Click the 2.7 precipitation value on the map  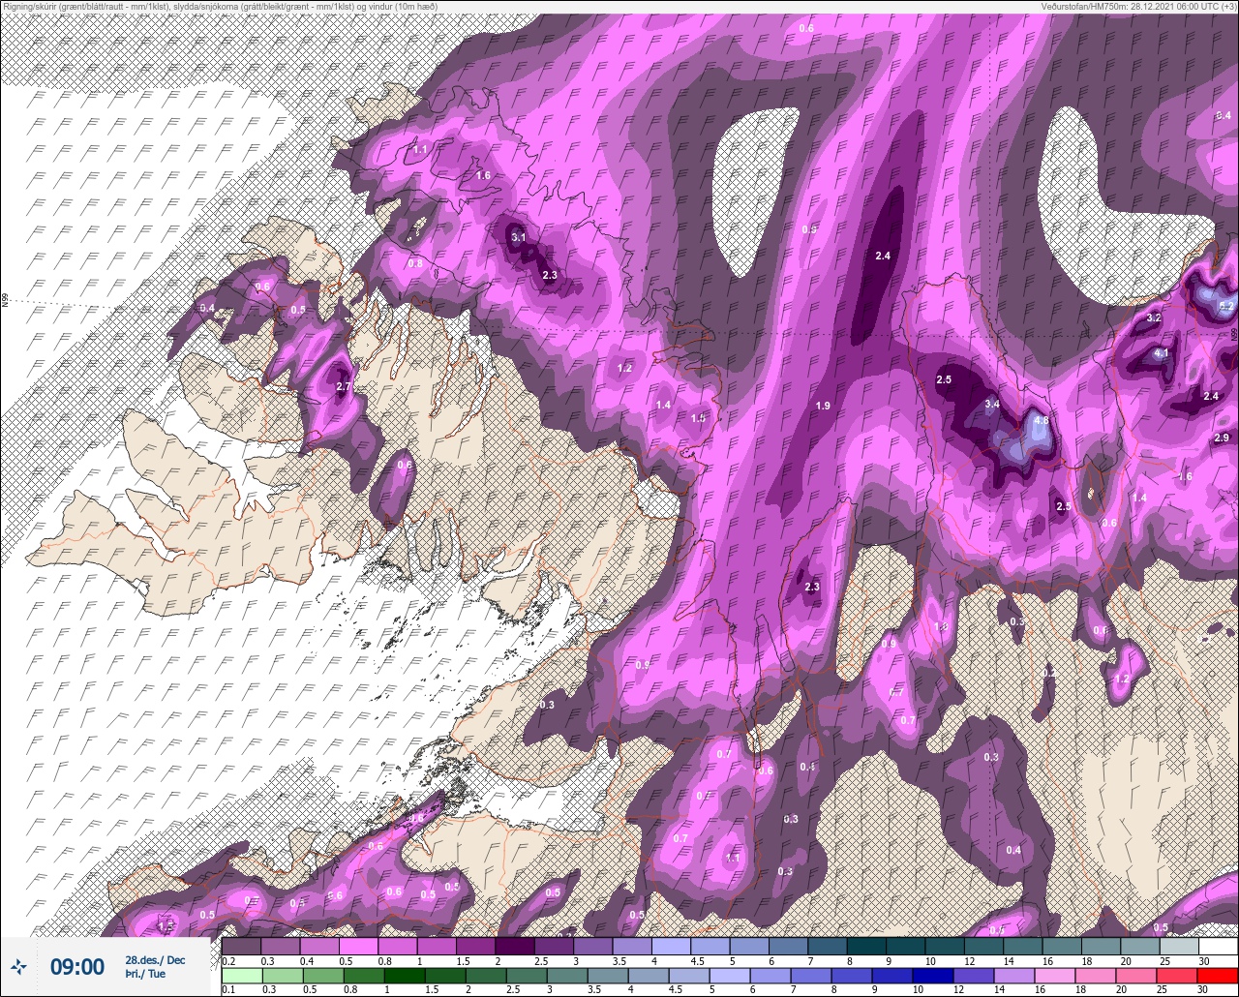[x=343, y=387]
